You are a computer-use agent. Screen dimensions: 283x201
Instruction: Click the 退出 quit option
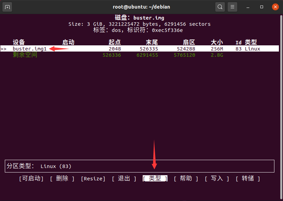coord(124,178)
